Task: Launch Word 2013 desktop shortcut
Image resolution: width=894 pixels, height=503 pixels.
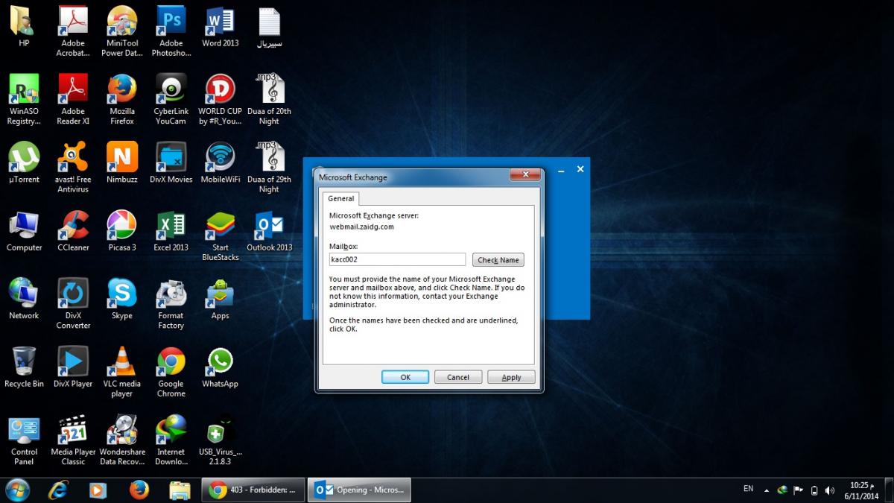Action: click(221, 27)
